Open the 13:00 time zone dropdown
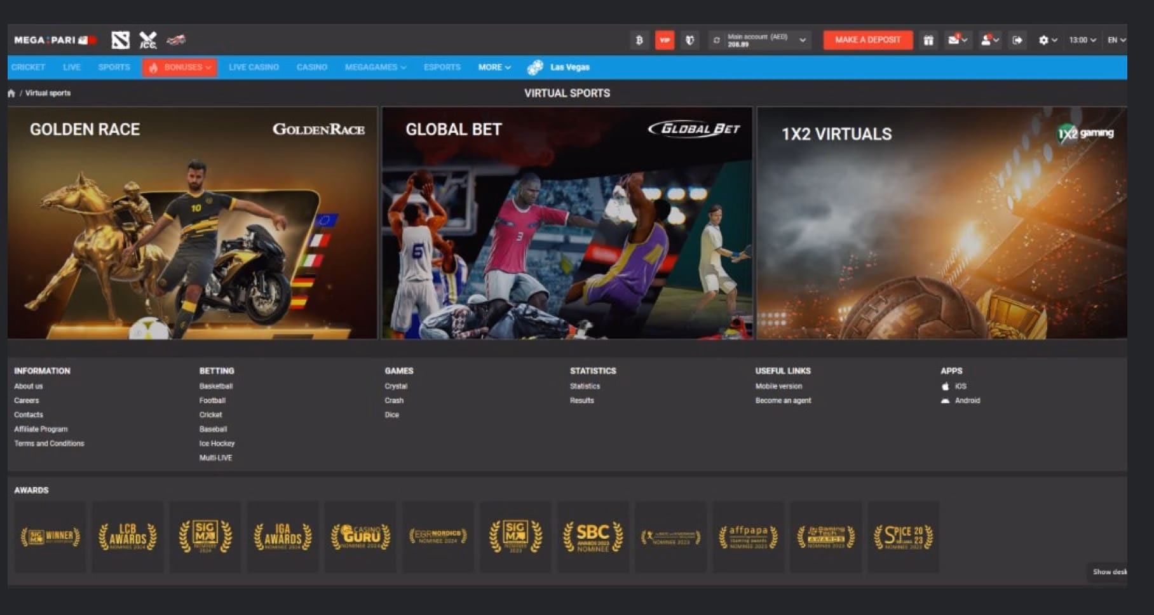Screen dimensions: 1154x615 point(1082,40)
